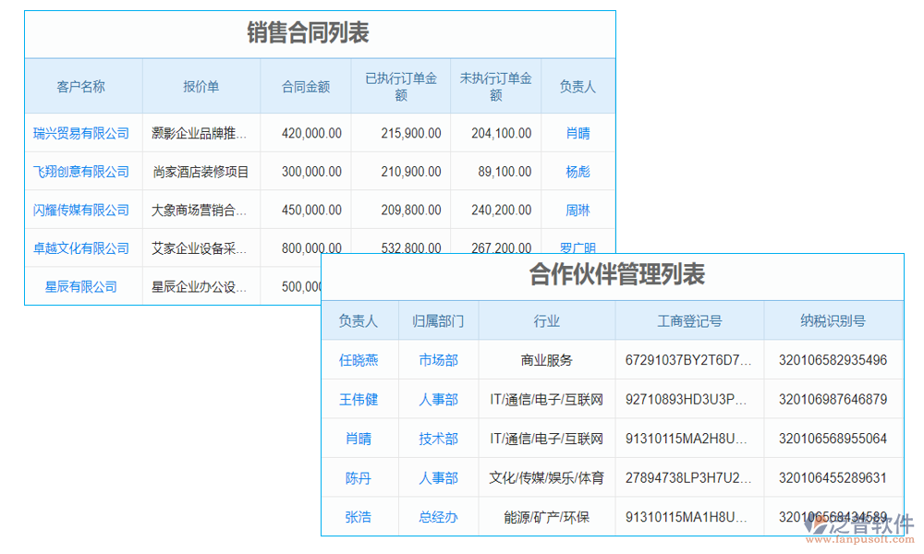The width and height of the screenshot is (924, 554).
Task: Click partner manager 王伟健
Action: coord(359,399)
